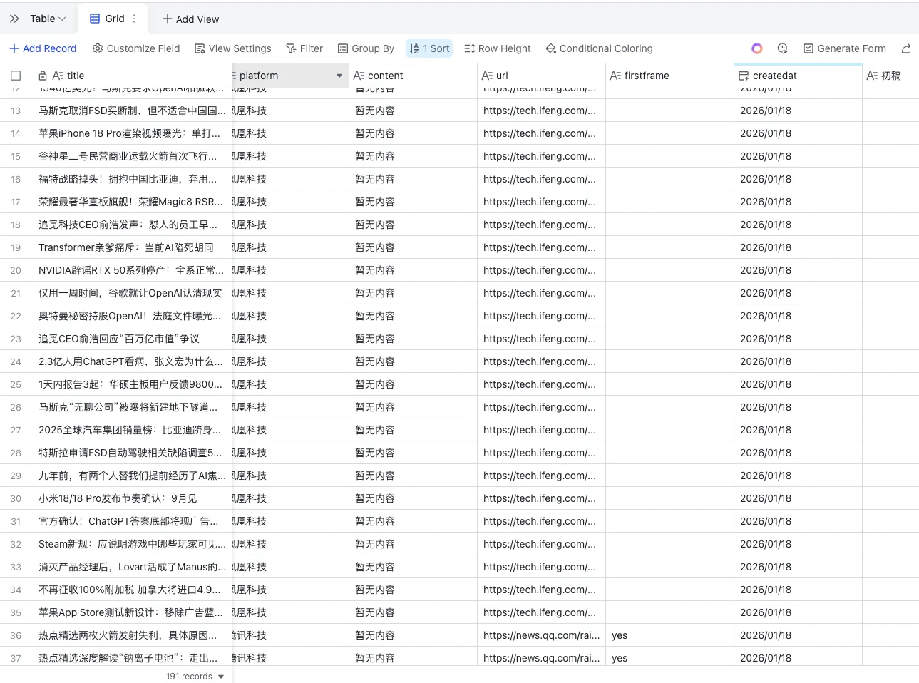
Task: Open Customize Field settings
Action: tap(136, 48)
